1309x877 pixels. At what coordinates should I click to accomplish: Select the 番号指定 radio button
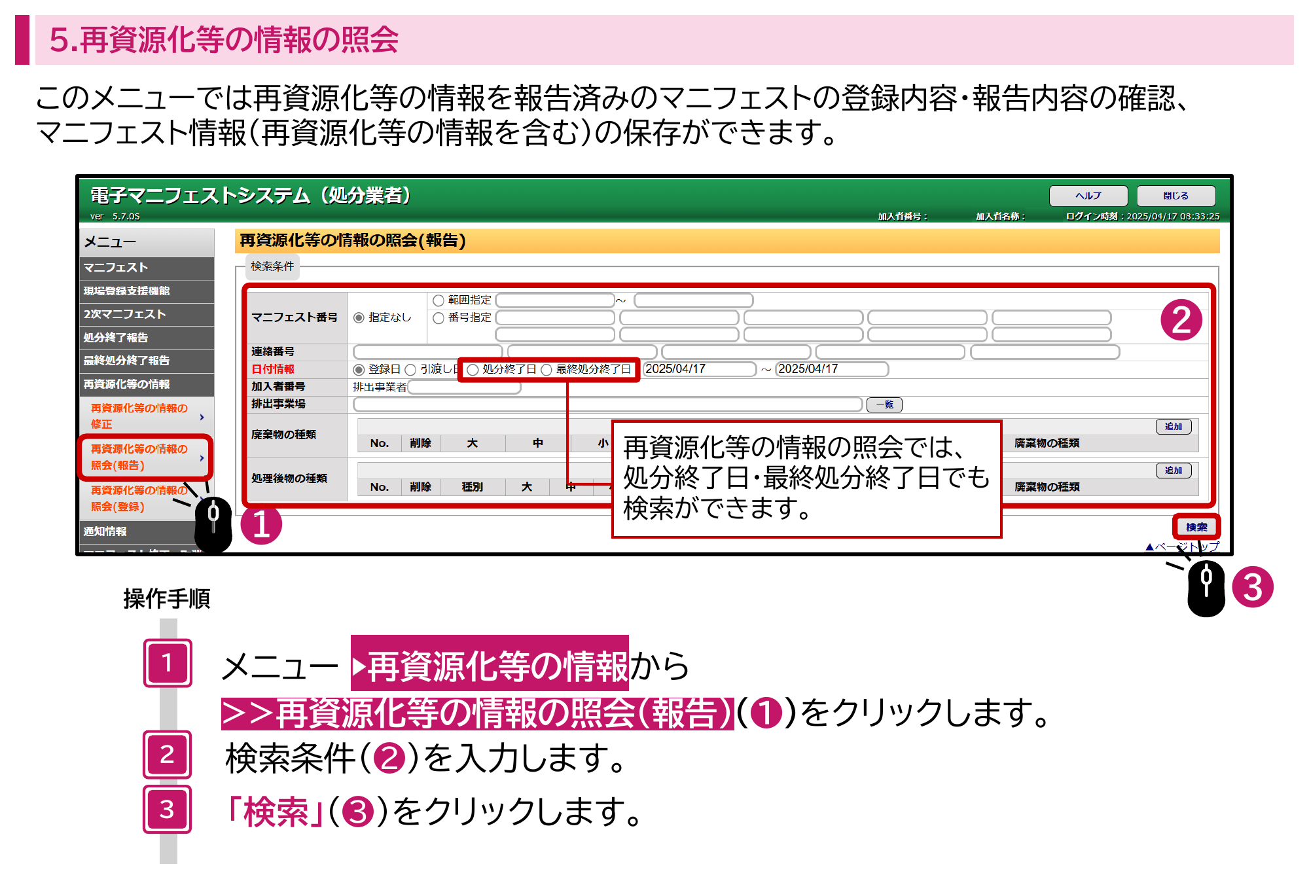(439, 318)
